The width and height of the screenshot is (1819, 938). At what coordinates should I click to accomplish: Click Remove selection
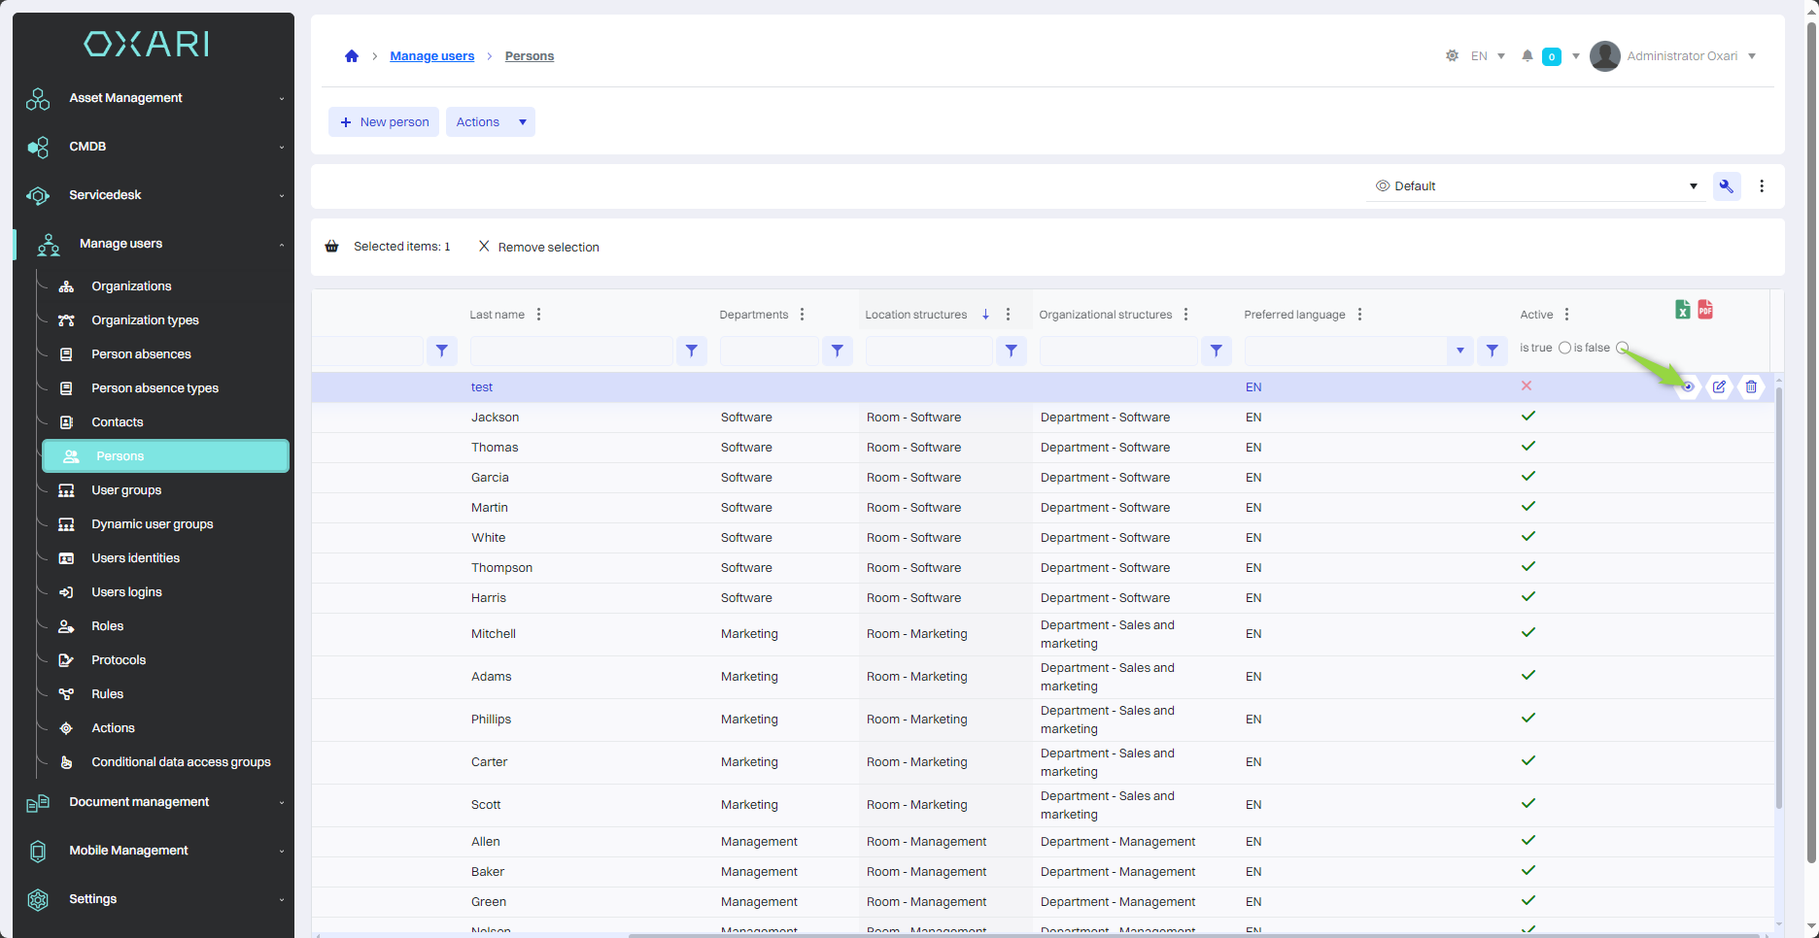539,248
